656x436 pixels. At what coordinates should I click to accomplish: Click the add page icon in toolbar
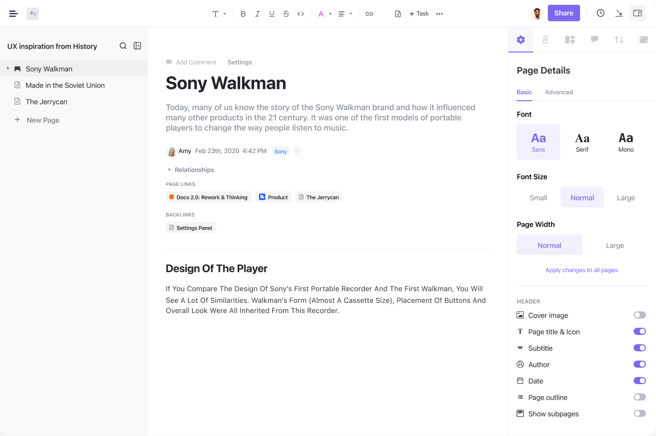398,14
